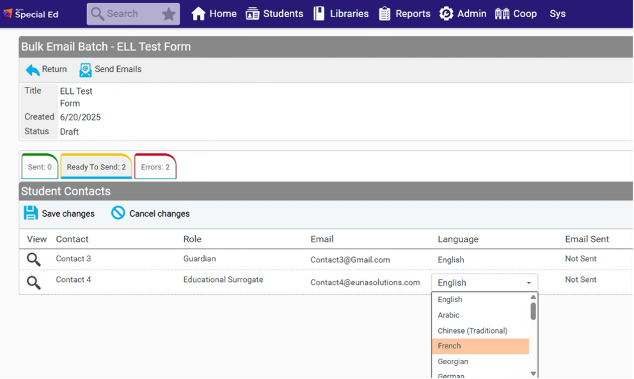Click the language list scrollbar thumb
The image size is (634, 379).
534,311
